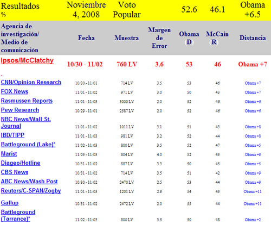The height and width of the screenshot is (230, 271).
Task: Open the Ipsos/McClatchy poll link
Action: 27,60
